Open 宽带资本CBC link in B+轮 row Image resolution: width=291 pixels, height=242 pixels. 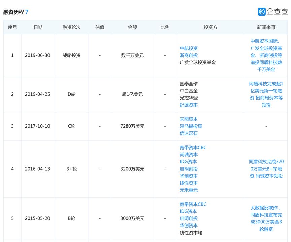(193, 148)
